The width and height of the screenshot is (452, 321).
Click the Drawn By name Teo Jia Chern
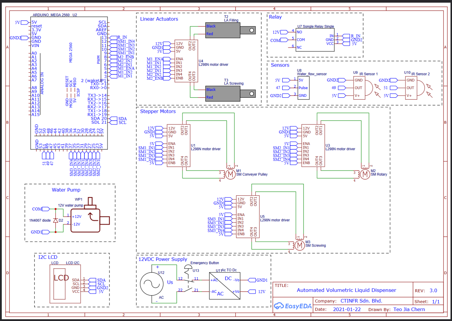(x=409, y=310)
